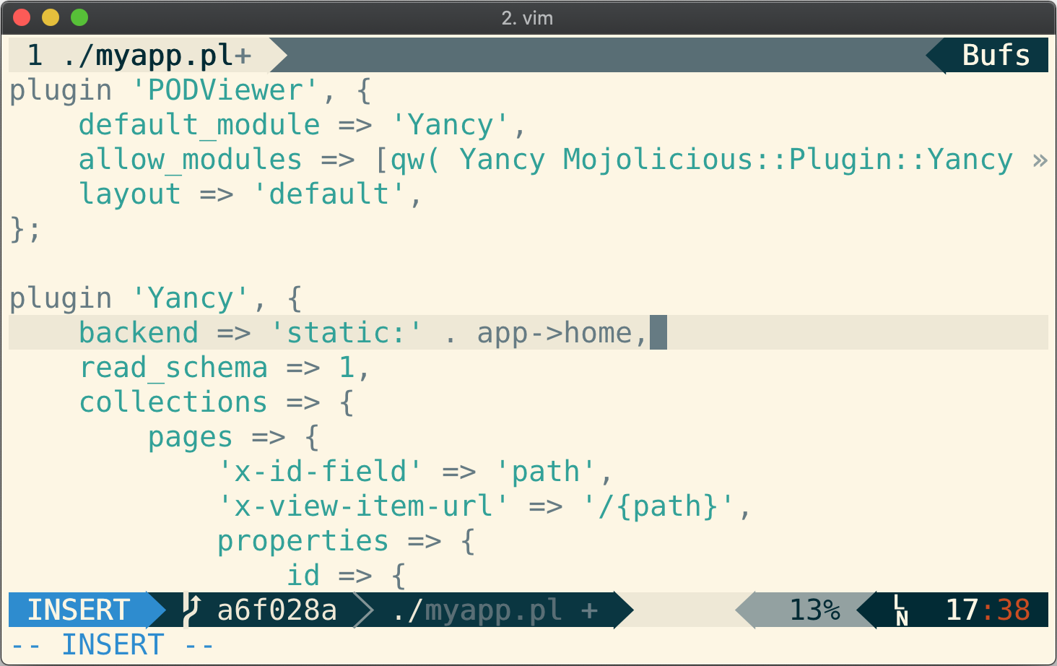Click the closing '};' line
The height and width of the screenshot is (666, 1057).
coord(26,229)
